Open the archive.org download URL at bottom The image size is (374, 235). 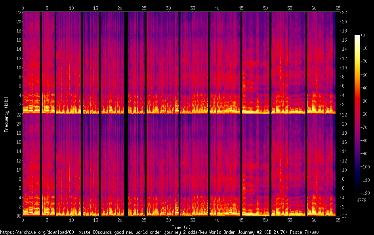point(159,232)
